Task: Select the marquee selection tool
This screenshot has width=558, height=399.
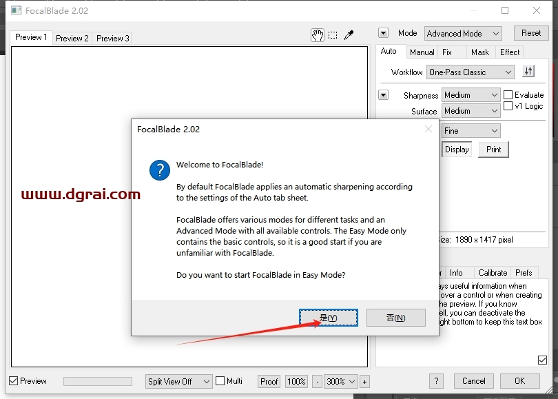Action: (333, 35)
